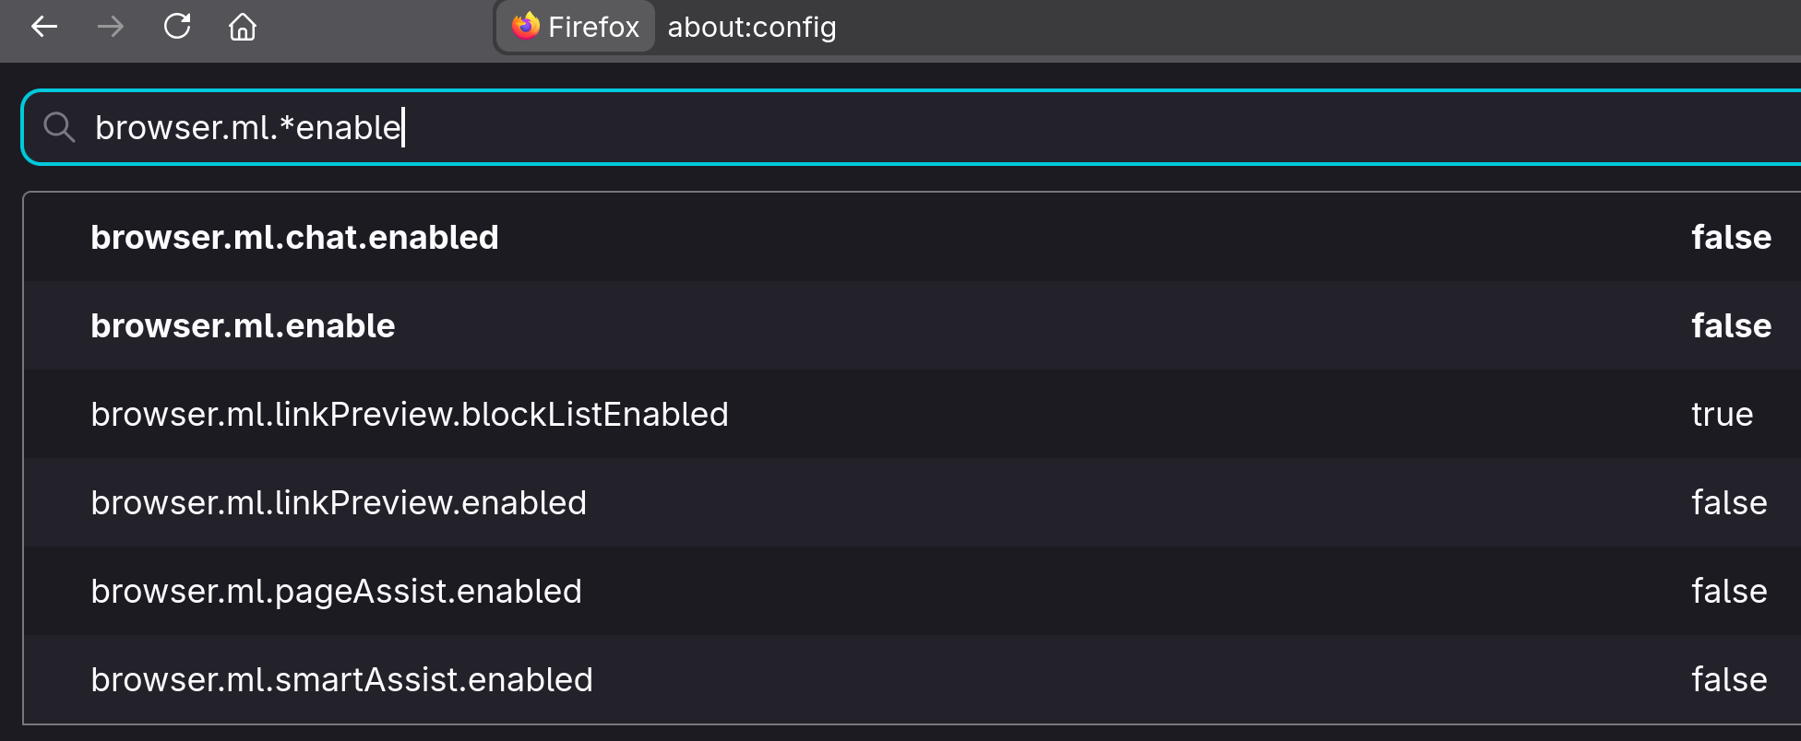The width and height of the screenshot is (1801, 741).
Task: Select the browser.ml.enable preference row
Action: coord(243,326)
